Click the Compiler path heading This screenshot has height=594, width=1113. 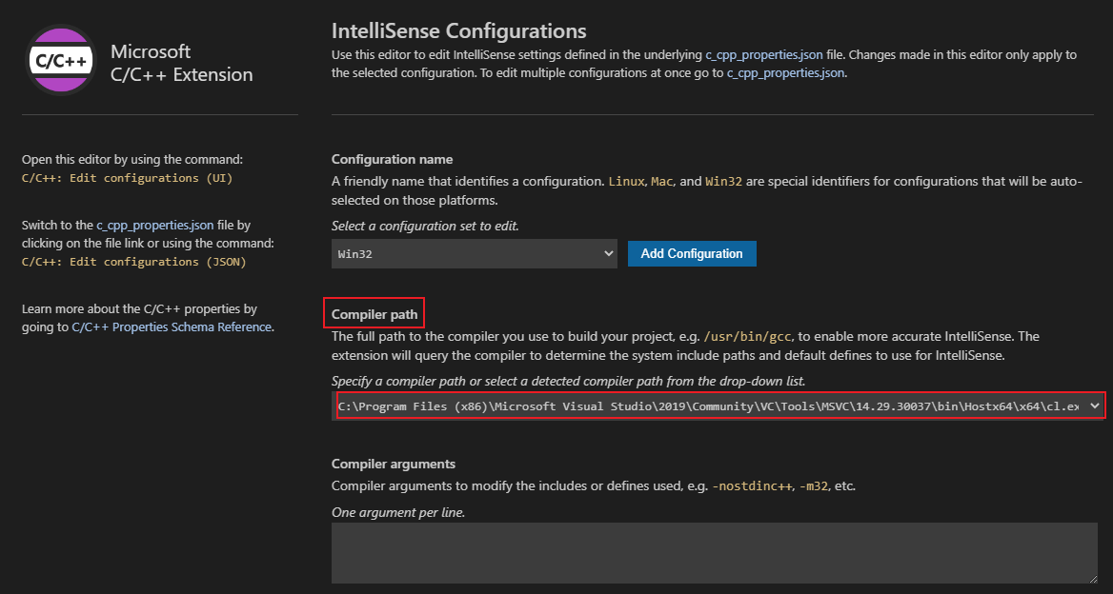[x=374, y=314]
